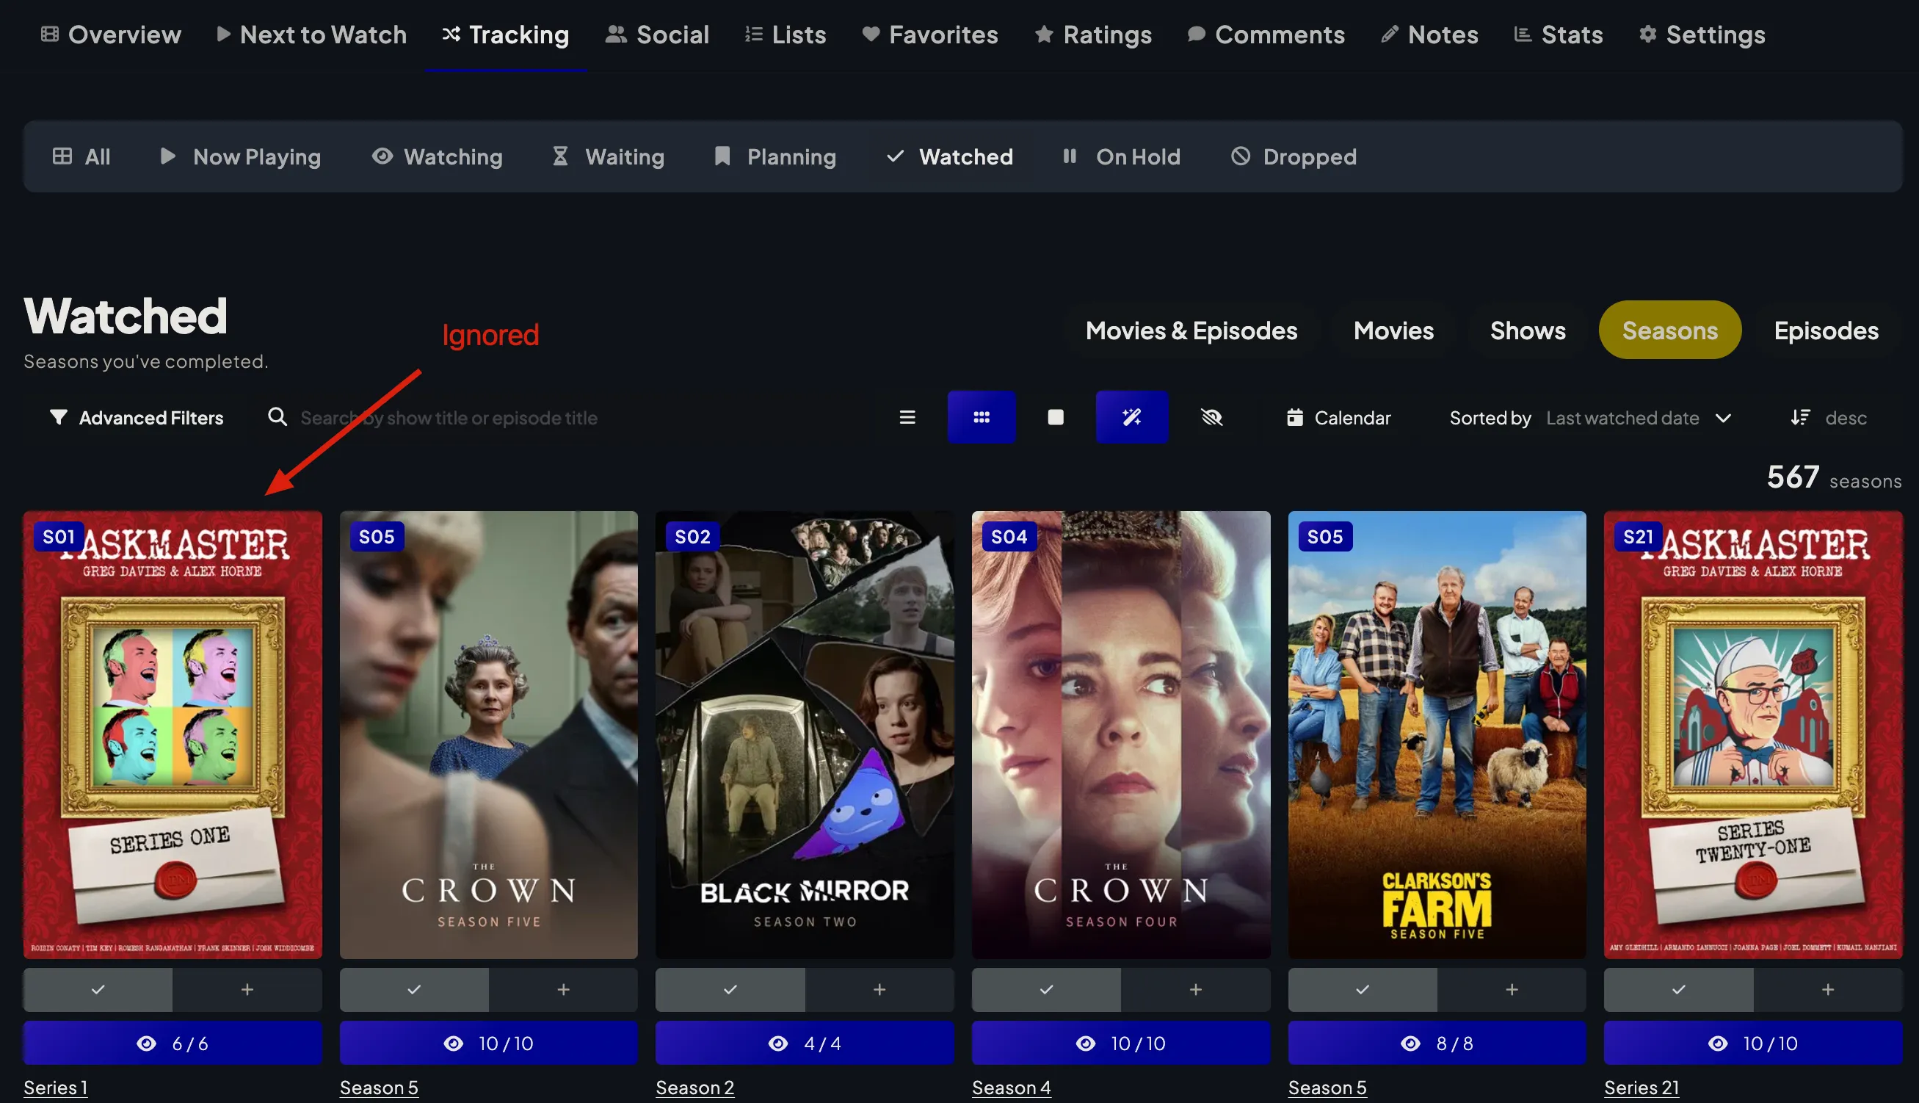Open Advanced Filters

tap(137, 418)
